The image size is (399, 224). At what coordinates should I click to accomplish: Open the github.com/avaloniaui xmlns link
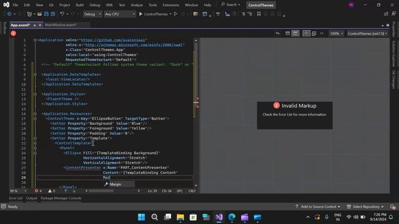(112, 40)
